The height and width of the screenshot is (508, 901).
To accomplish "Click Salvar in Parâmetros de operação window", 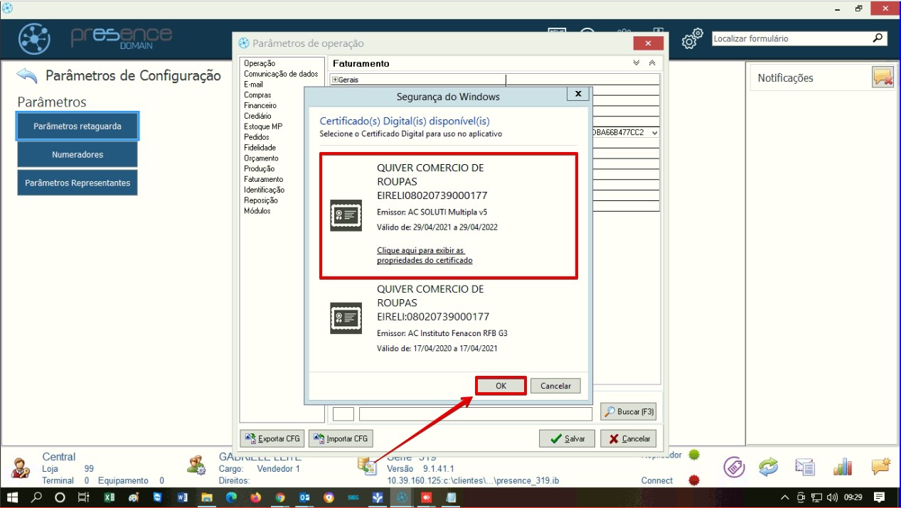I will coord(567,438).
